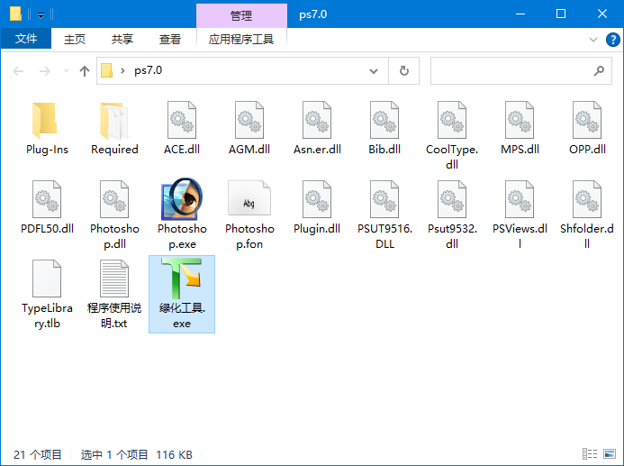624x466 pixels.
Task: Click the search box input field
Action: (x=511, y=70)
